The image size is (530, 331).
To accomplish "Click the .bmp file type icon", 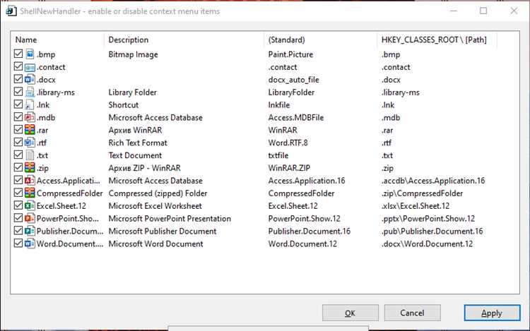I will [x=30, y=54].
